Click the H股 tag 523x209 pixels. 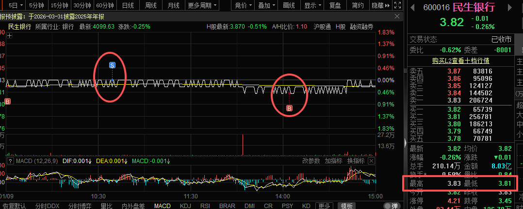341,27
